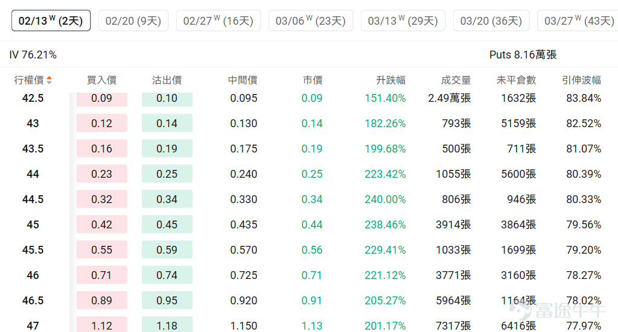The height and width of the screenshot is (332, 618).
Task: Select the strike 42.5 row label
Action: pos(33,98)
